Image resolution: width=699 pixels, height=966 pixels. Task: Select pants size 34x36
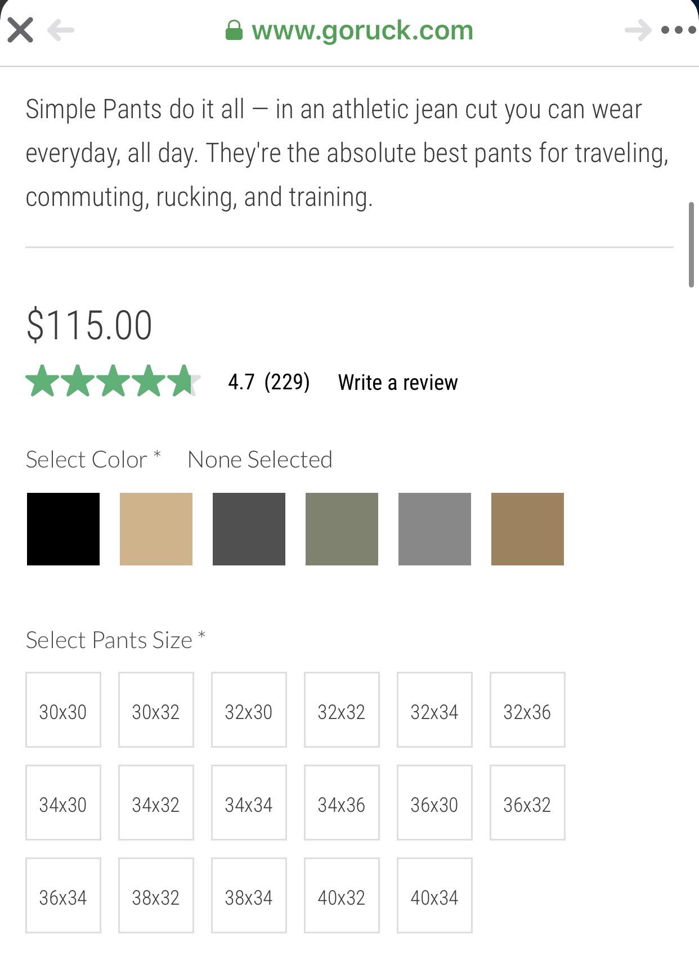342,803
